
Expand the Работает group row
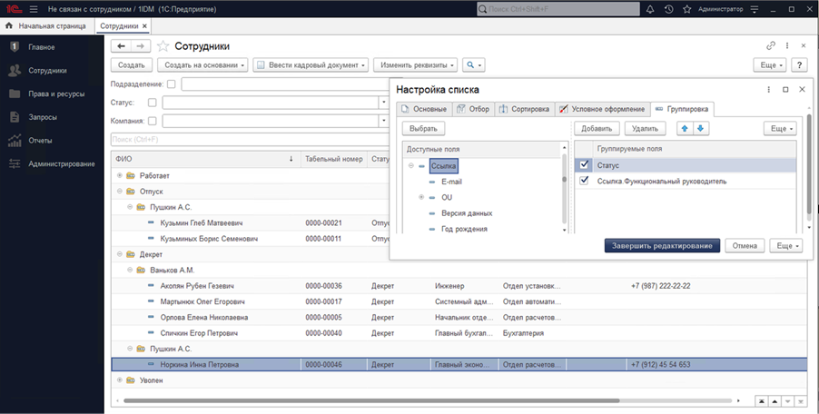(120, 175)
